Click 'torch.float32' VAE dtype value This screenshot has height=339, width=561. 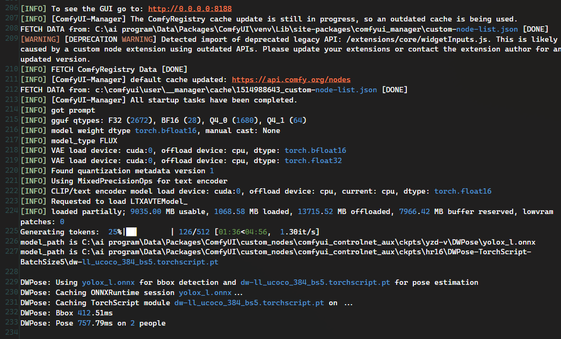(x=313, y=161)
